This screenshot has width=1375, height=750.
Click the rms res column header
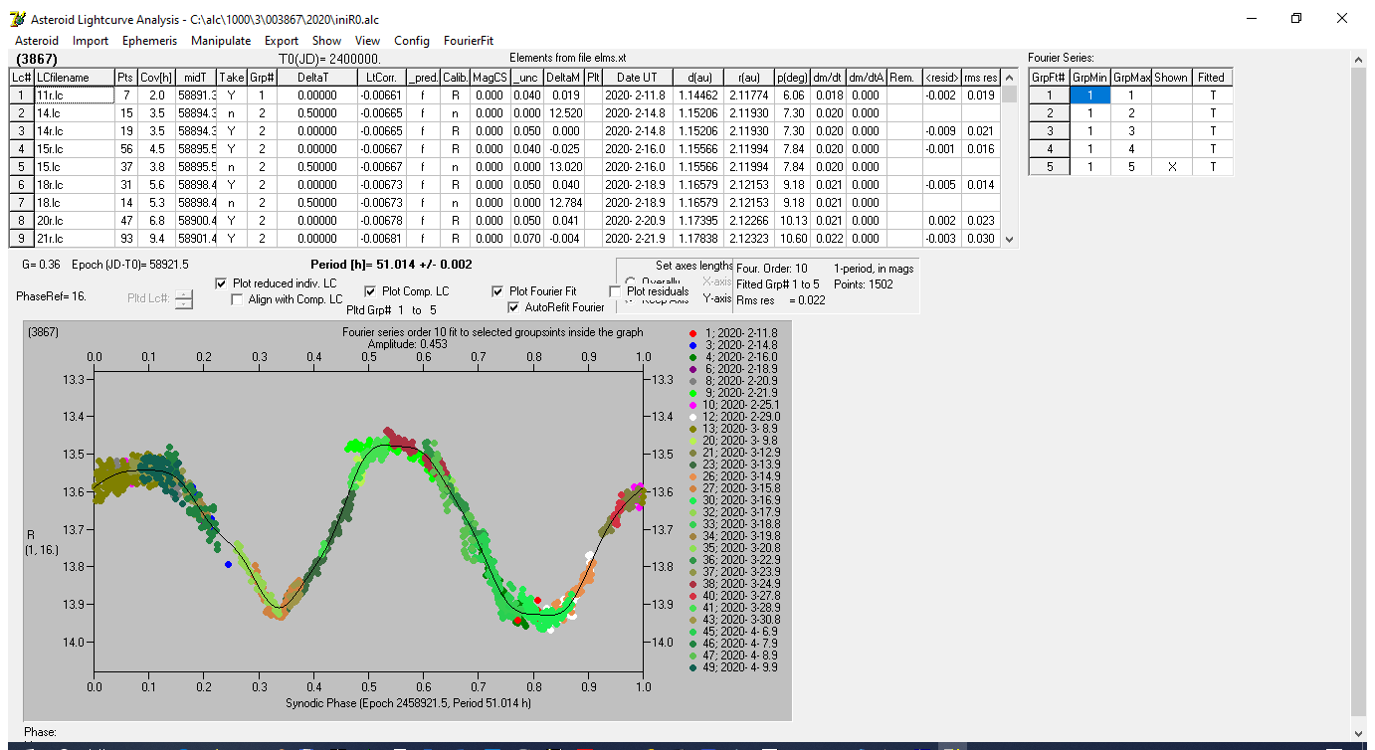coord(980,78)
